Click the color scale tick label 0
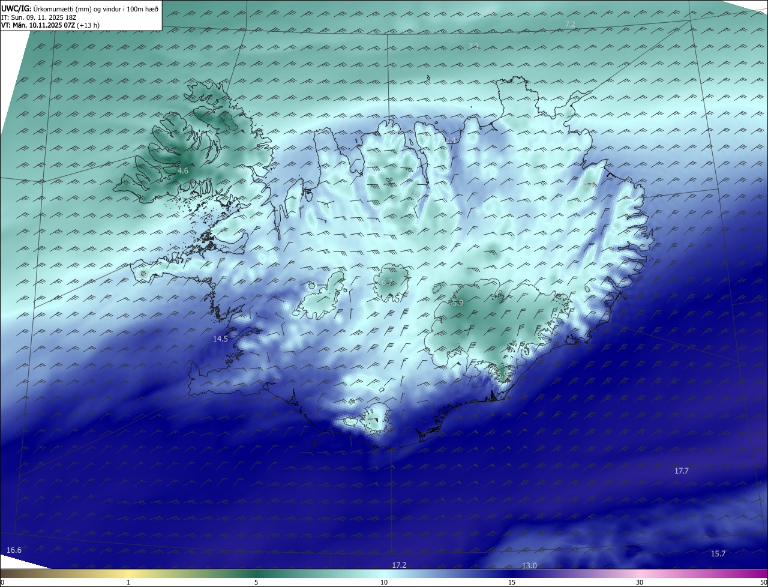The width and height of the screenshot is (768, 587). [2, 583]
